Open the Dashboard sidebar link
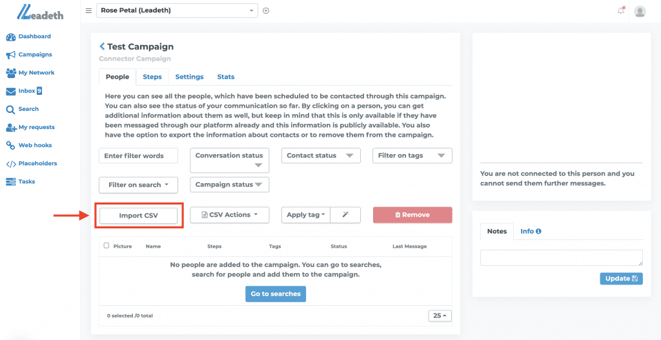The width and height of the screenshot is (661, 340). [x=35, y=37]
